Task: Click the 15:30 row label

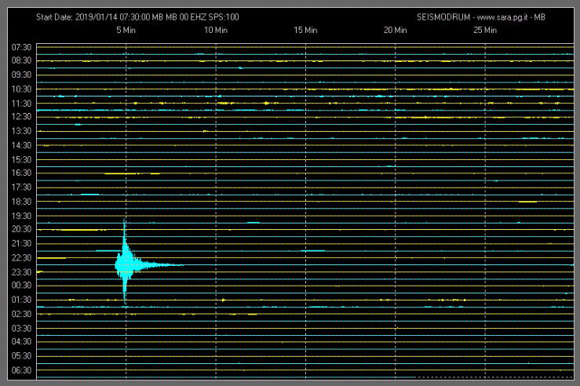Action: (x=21, y=160)
